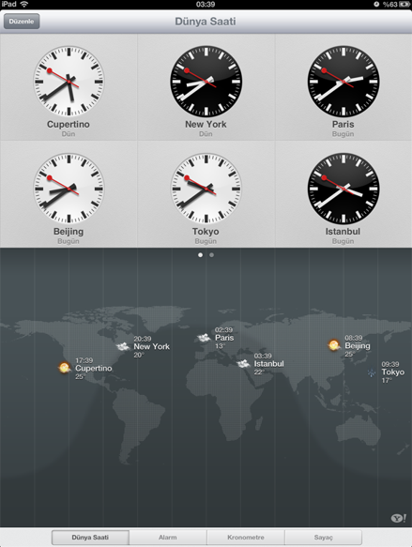412x547 pixels.
Task: Click the 09:39 time on the map
Action: click(390, 365)
